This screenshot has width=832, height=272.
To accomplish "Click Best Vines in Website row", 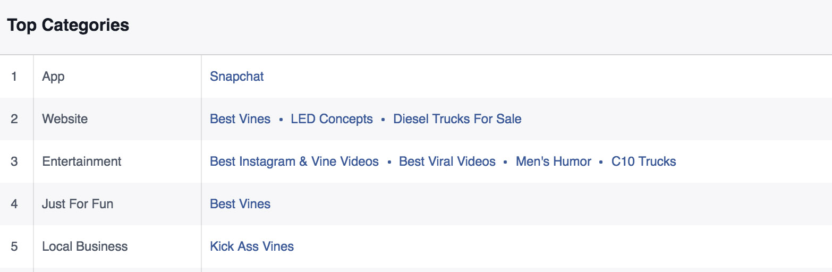I will tap(240, 119).
